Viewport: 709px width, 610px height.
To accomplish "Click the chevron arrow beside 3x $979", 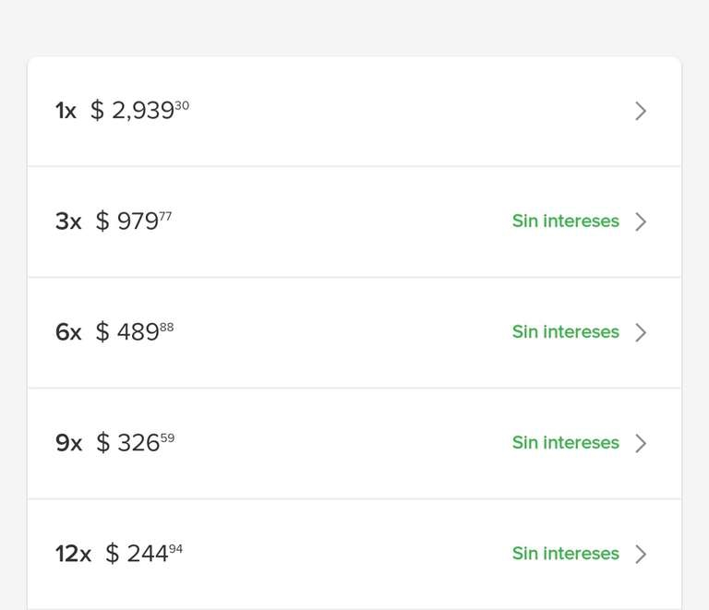I will [x=641, y=221].
